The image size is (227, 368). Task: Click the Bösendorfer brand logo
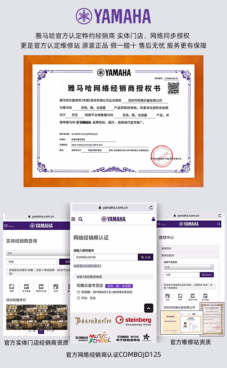(93, 321)
